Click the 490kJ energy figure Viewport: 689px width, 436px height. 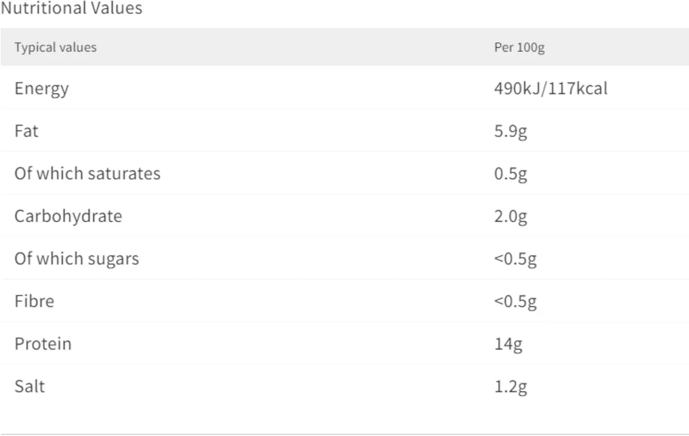(518, 89)
